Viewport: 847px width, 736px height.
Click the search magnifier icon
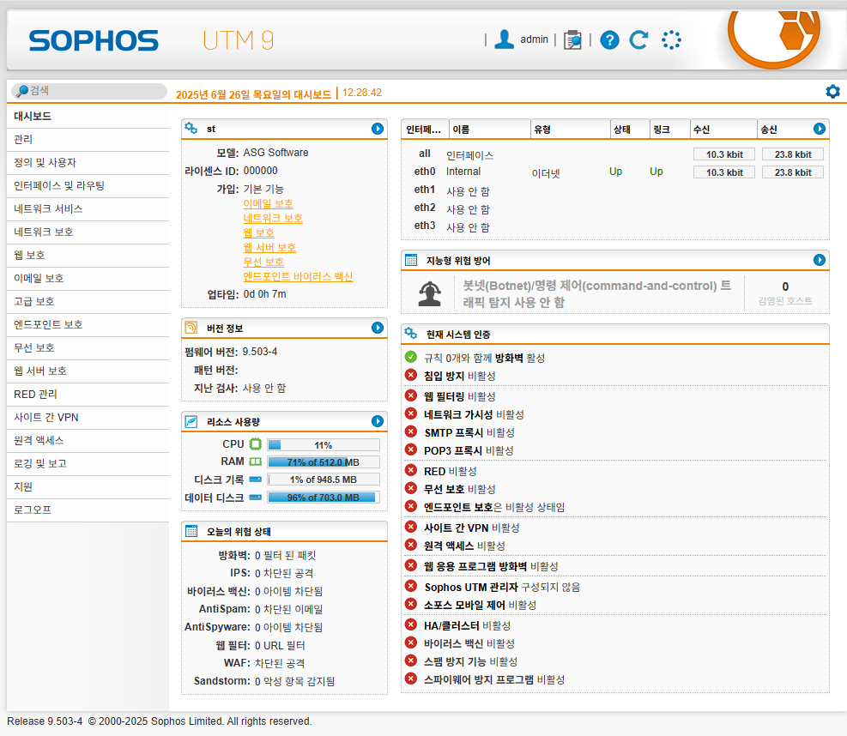pos(22,91)
